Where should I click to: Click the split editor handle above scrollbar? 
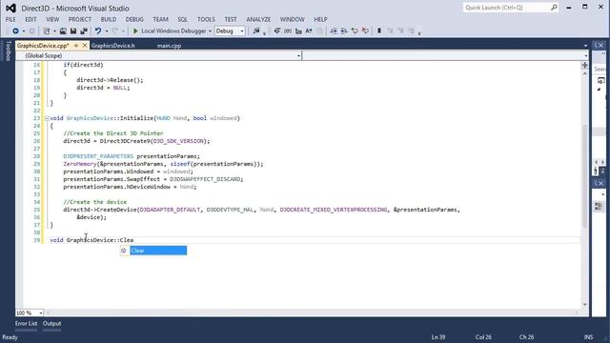click(584, 66)
